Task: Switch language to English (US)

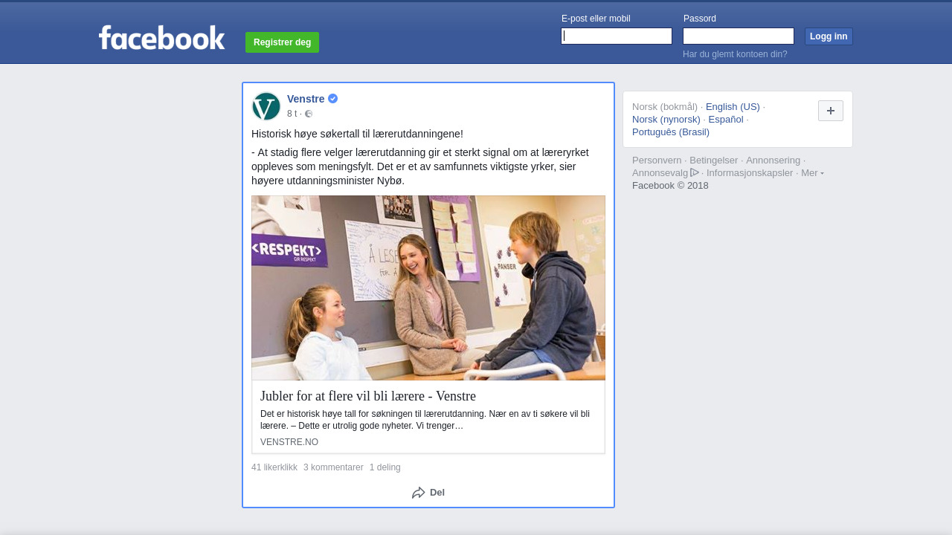Action: 733,106
